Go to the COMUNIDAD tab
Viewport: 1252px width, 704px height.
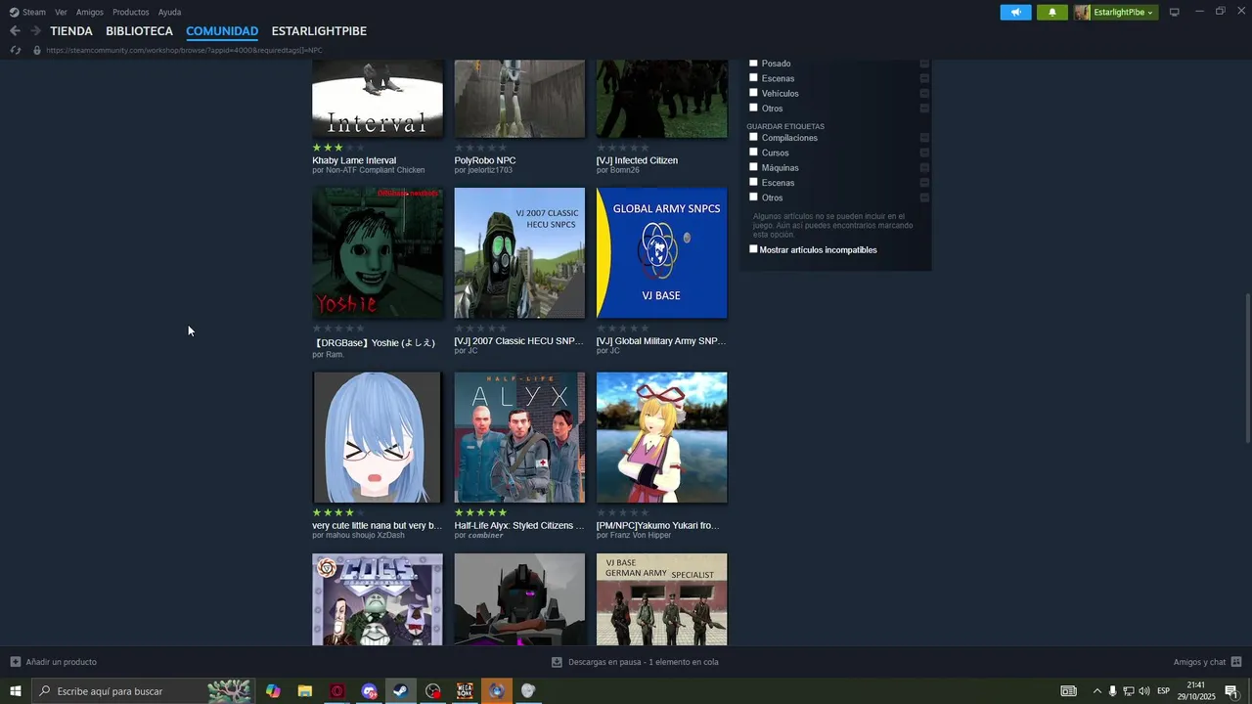point(222,31)
